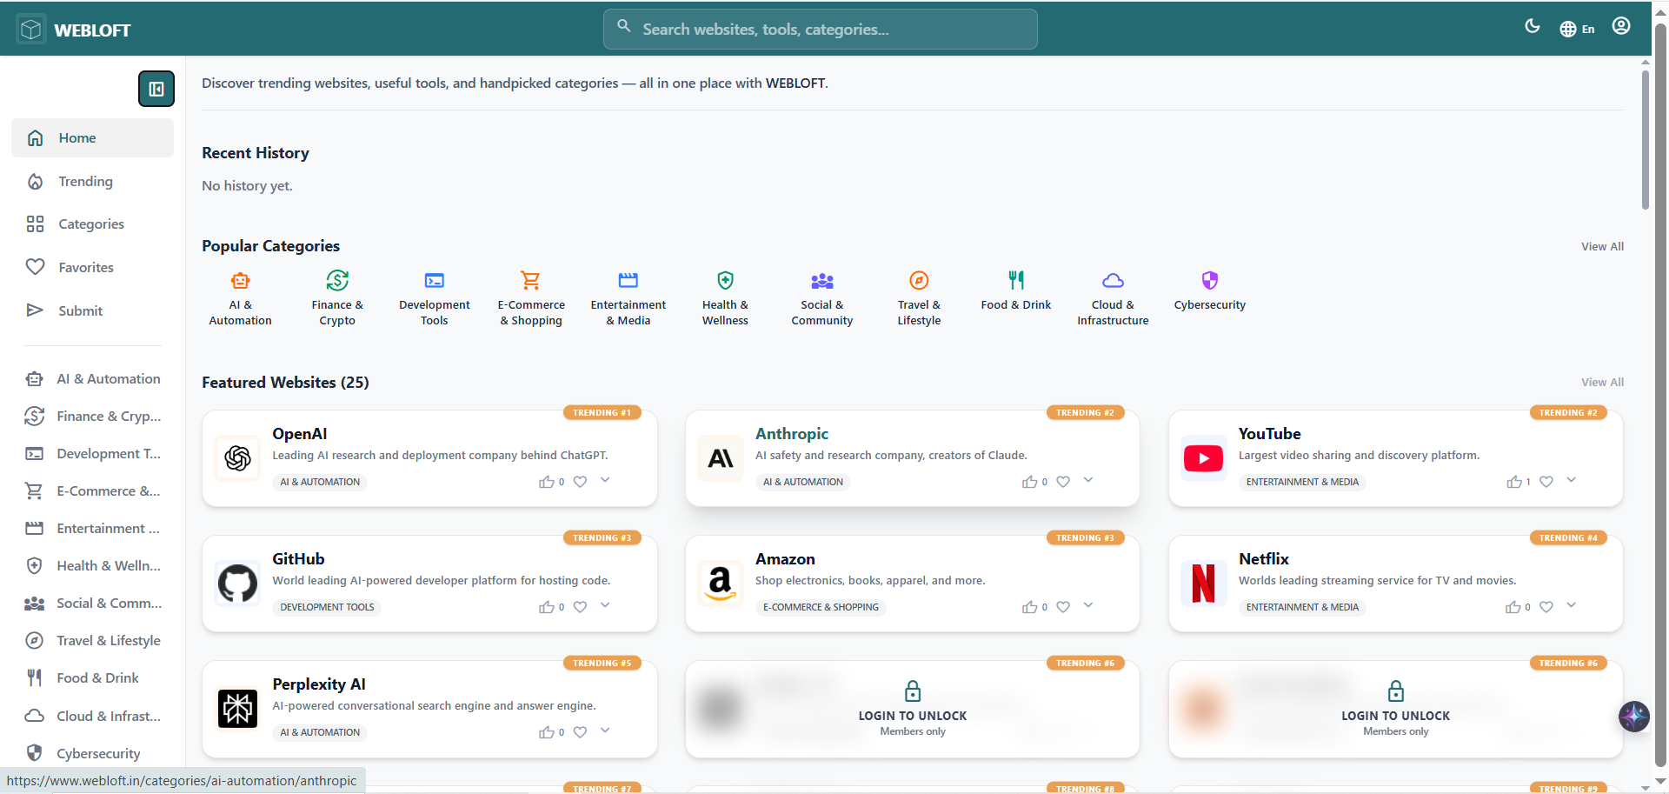Collapse the sidebar with the panel toggle
Screen dimensions: 1669x794
point(156,89)
